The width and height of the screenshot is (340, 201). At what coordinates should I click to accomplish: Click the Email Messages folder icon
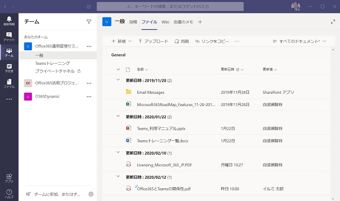(x=128, y=92)
